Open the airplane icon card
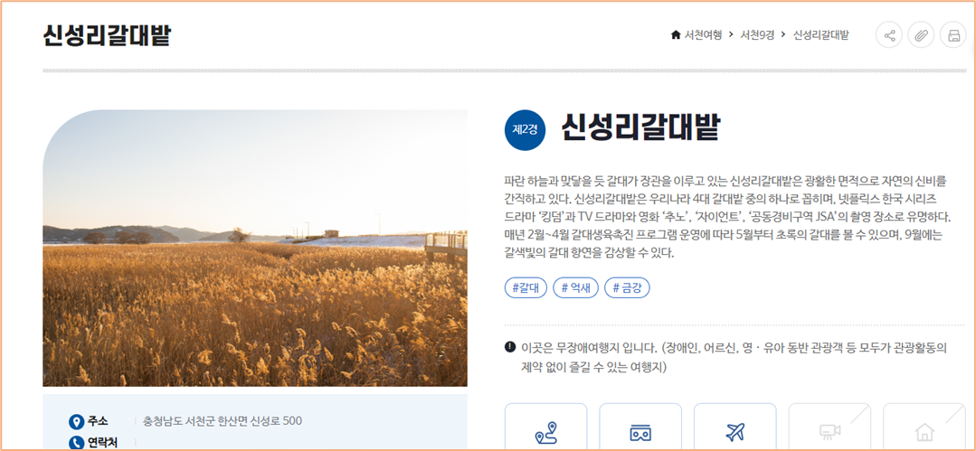Screen dimensions: 976x451 click(735, 426)
